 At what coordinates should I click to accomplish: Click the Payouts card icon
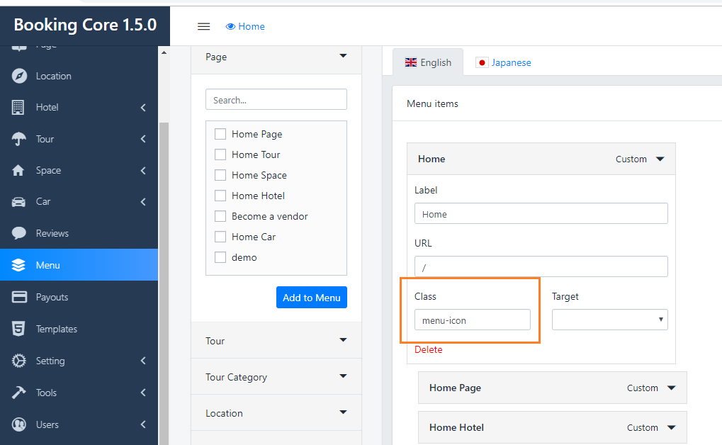(20, 297)
